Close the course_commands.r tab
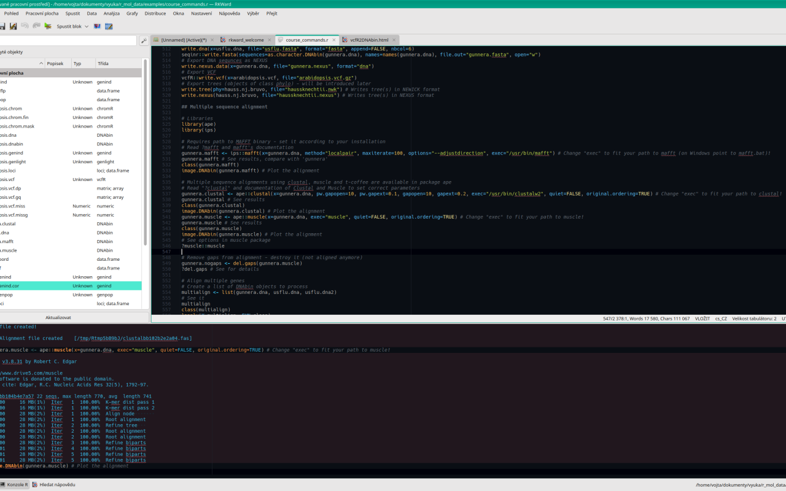 click(334, 40)
